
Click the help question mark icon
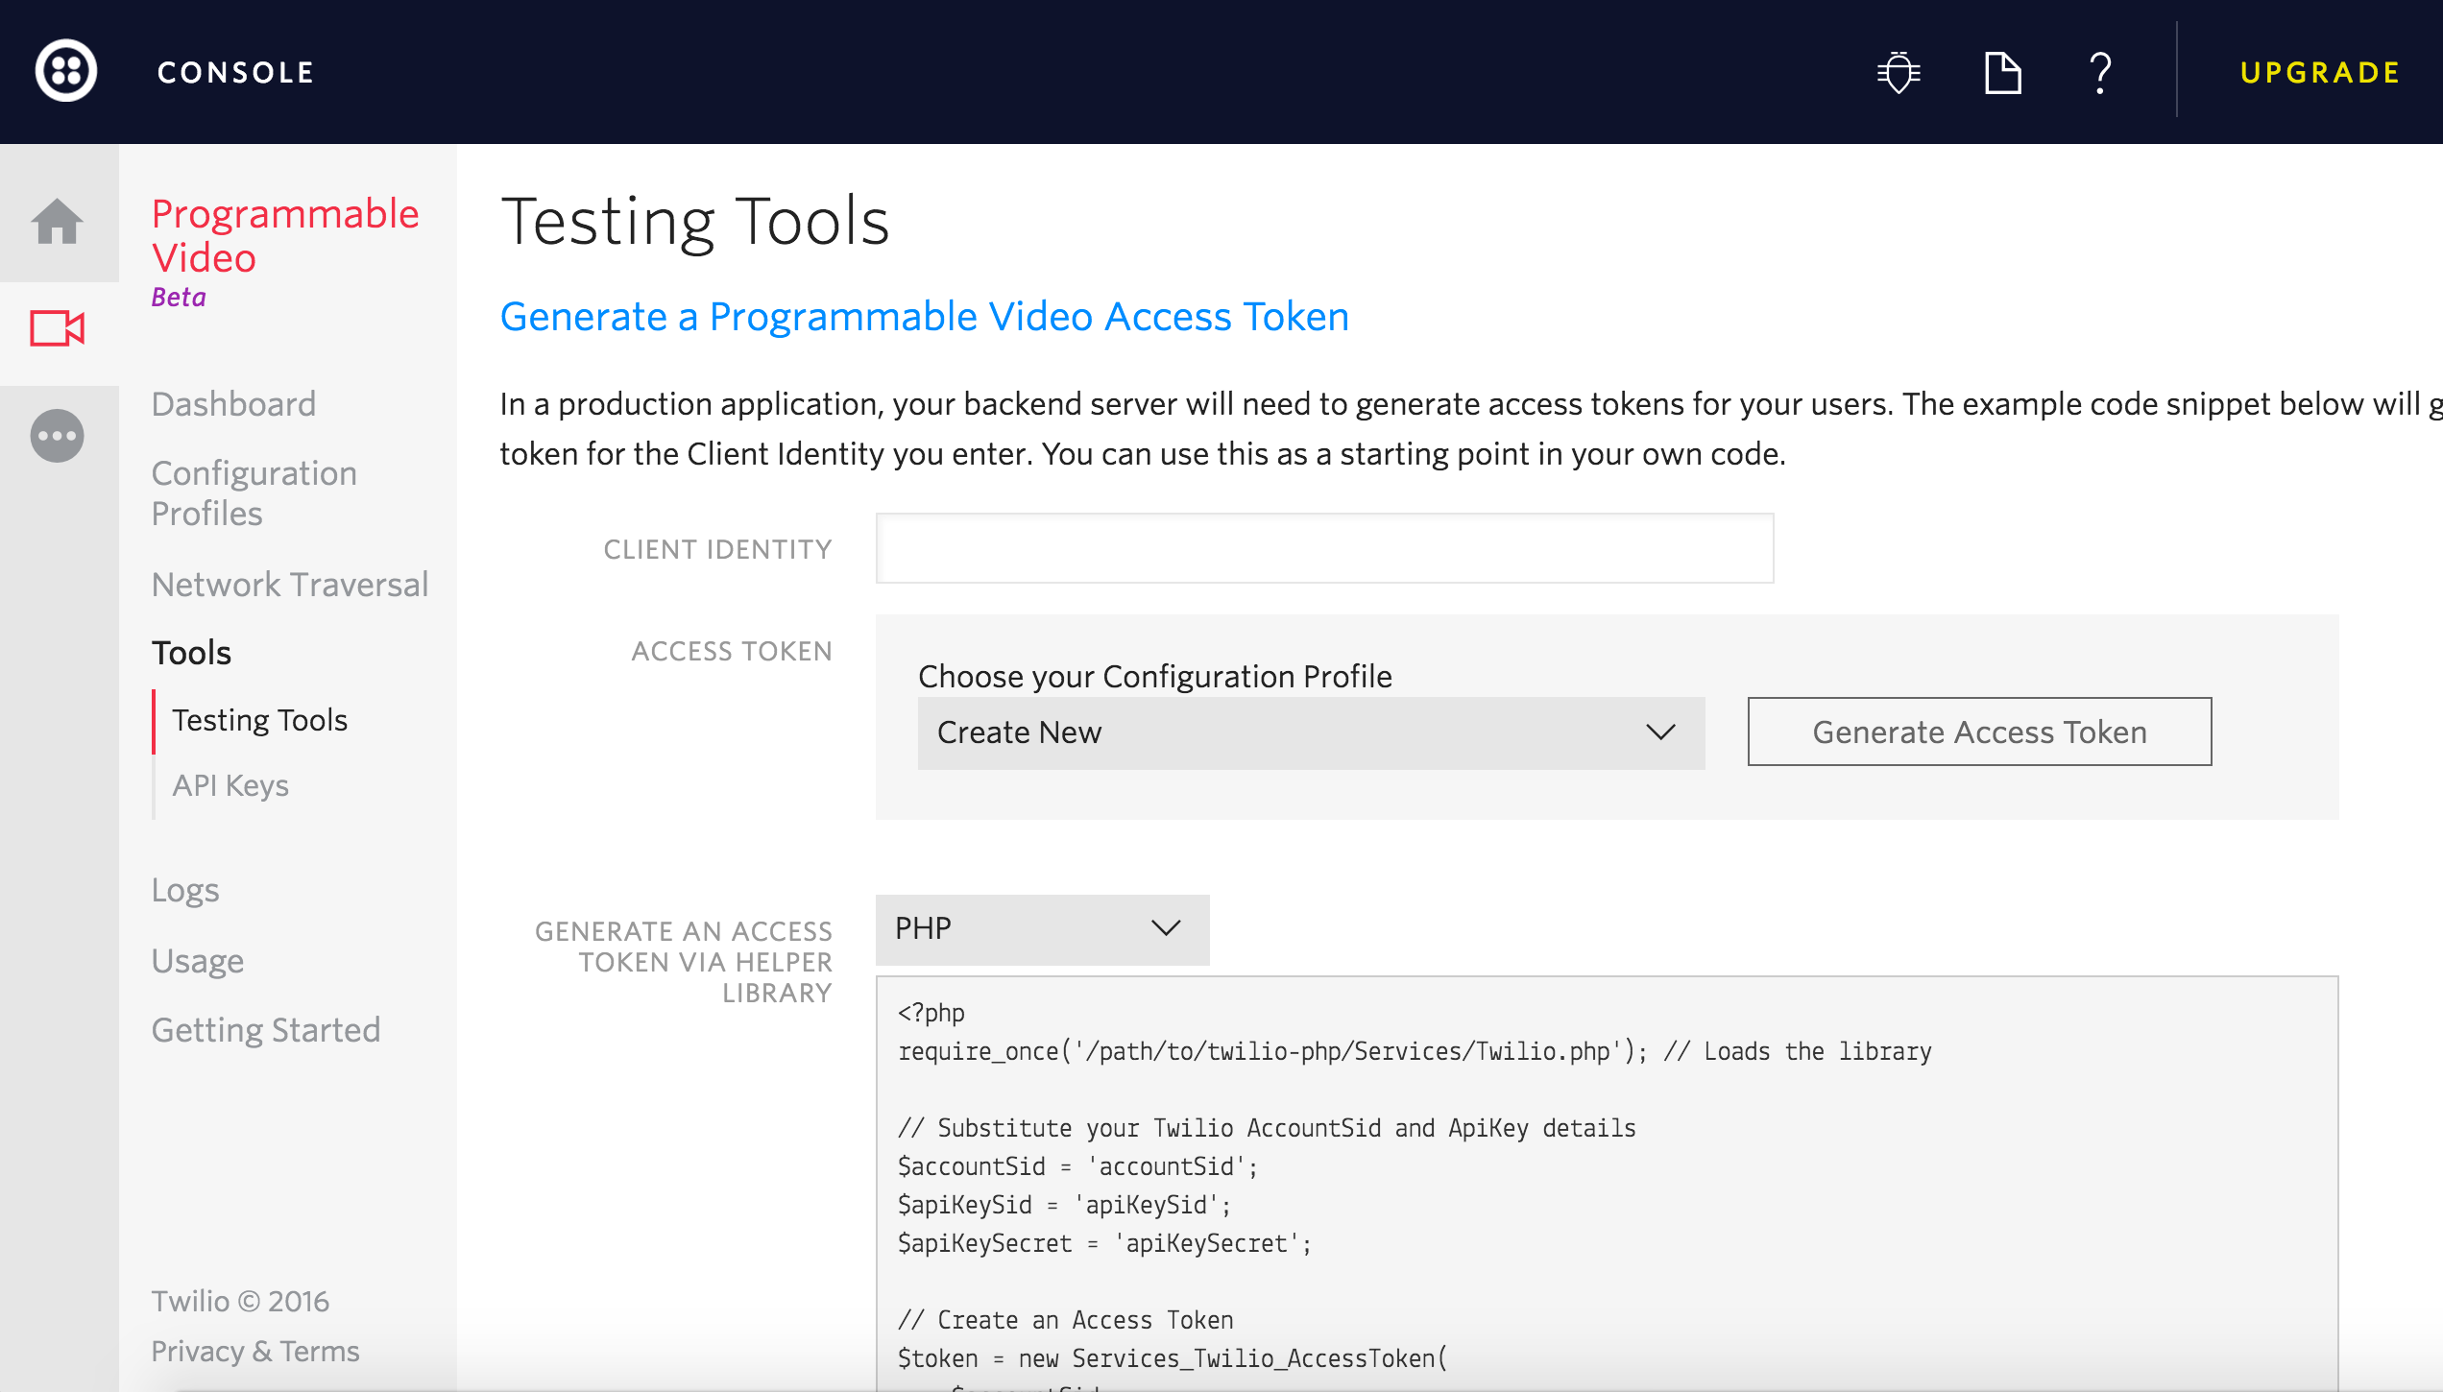click(x=2100, y=73)
